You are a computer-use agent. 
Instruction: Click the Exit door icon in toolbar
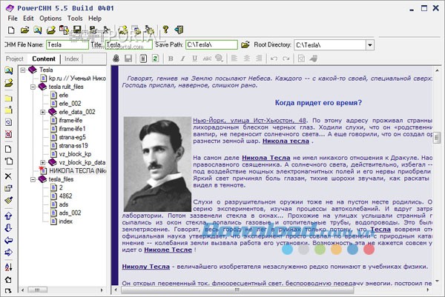point(179,30)
